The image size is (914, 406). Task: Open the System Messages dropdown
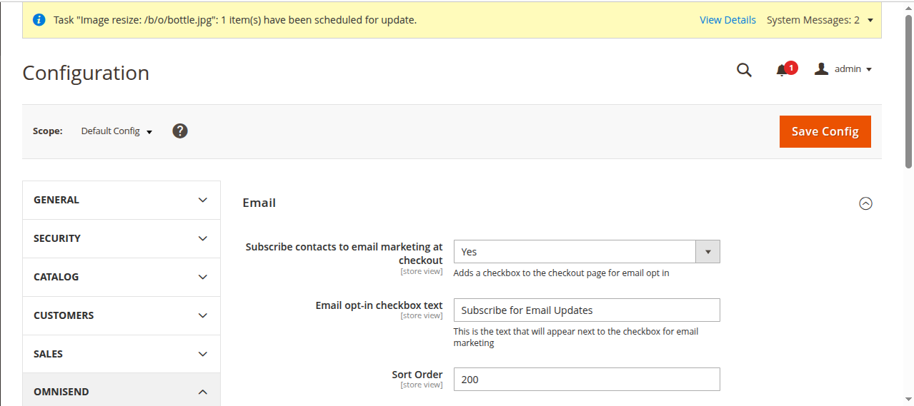click(x=820, y=20)
